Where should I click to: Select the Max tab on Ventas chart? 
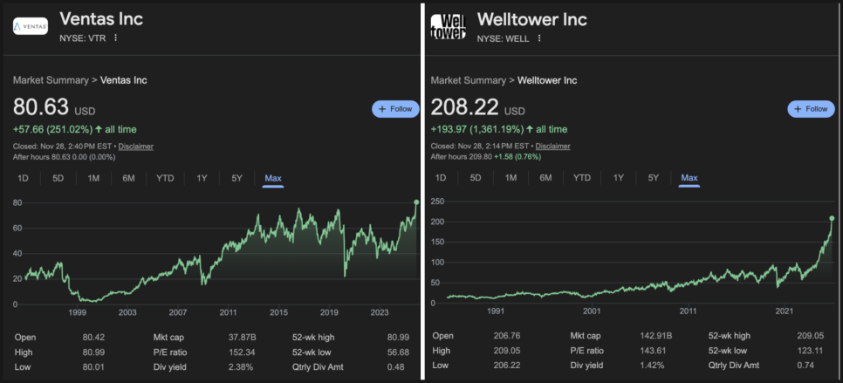click(x=273, y=178)
